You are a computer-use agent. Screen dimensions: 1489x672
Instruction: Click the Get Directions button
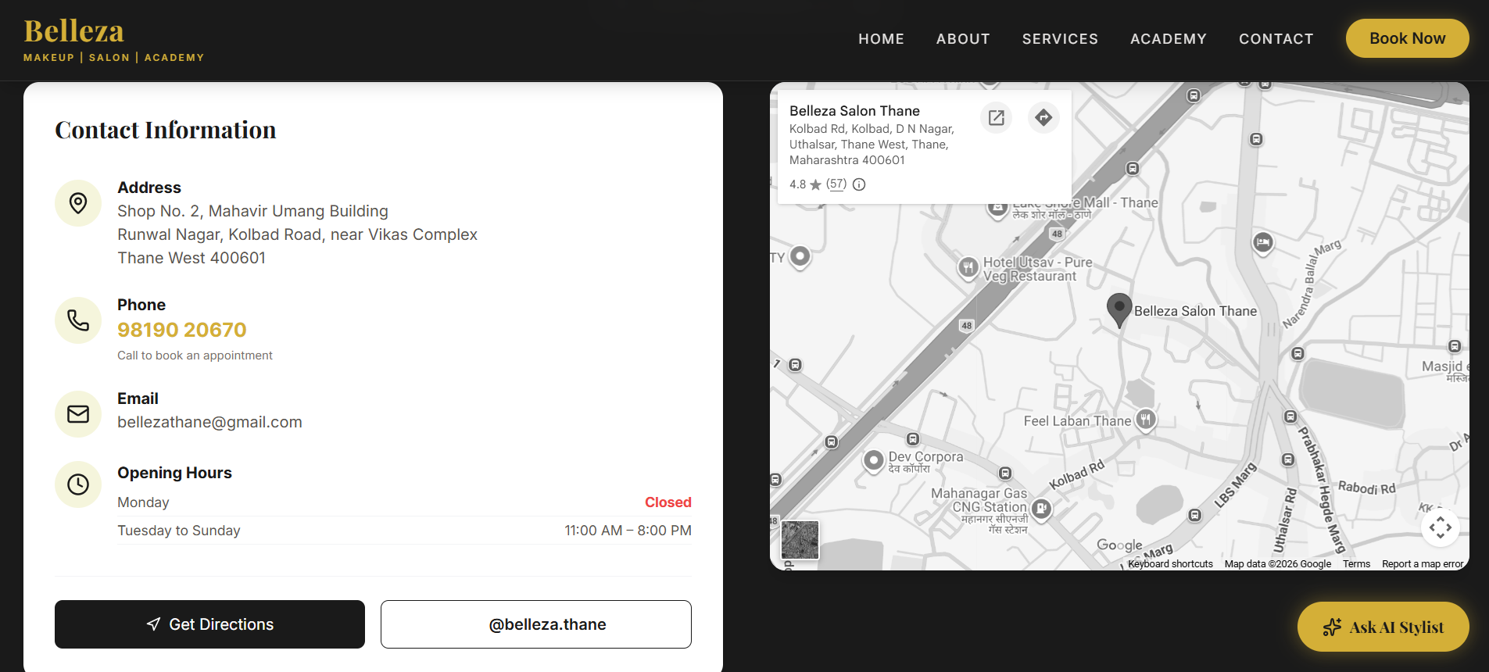click(209, 624)
